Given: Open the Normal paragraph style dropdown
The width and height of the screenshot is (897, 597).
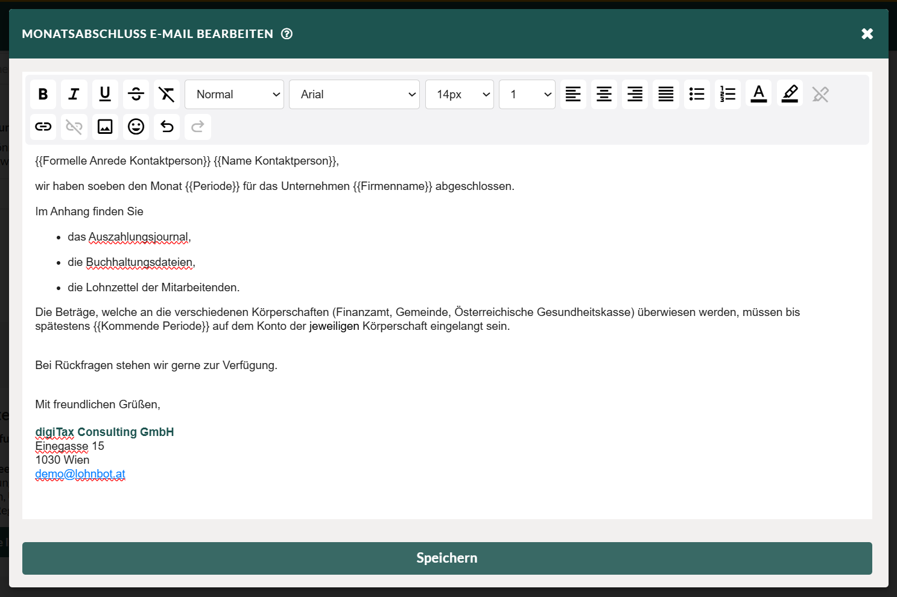Looking at the screenshot, I should coord(234,94).
